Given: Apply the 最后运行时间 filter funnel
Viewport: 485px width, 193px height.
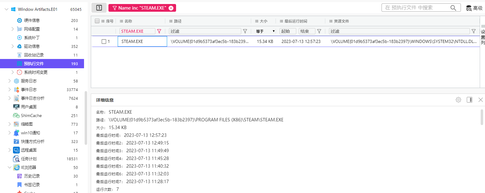Looking at the screenshot, I should (319, 31).
